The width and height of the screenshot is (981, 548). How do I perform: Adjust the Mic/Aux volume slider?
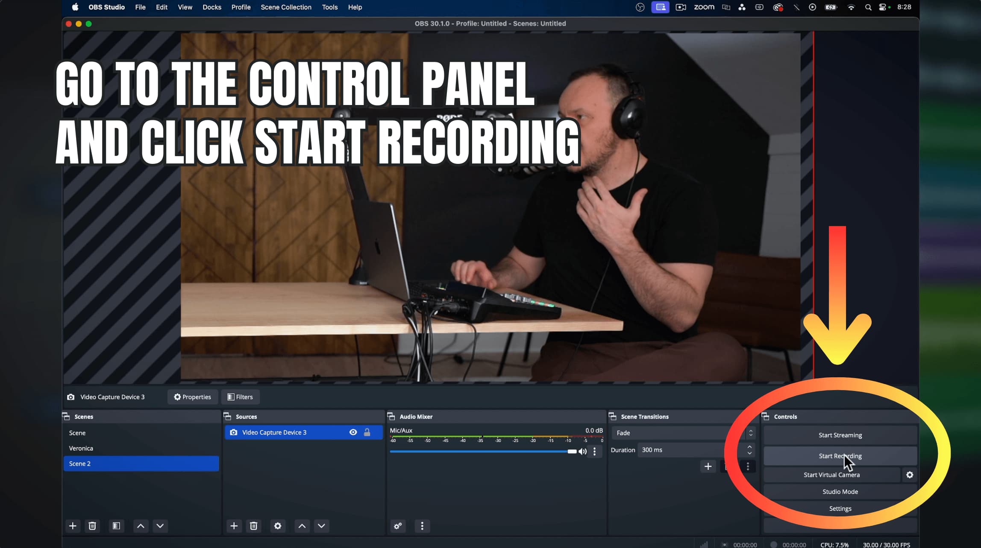[x=483, y=452]
